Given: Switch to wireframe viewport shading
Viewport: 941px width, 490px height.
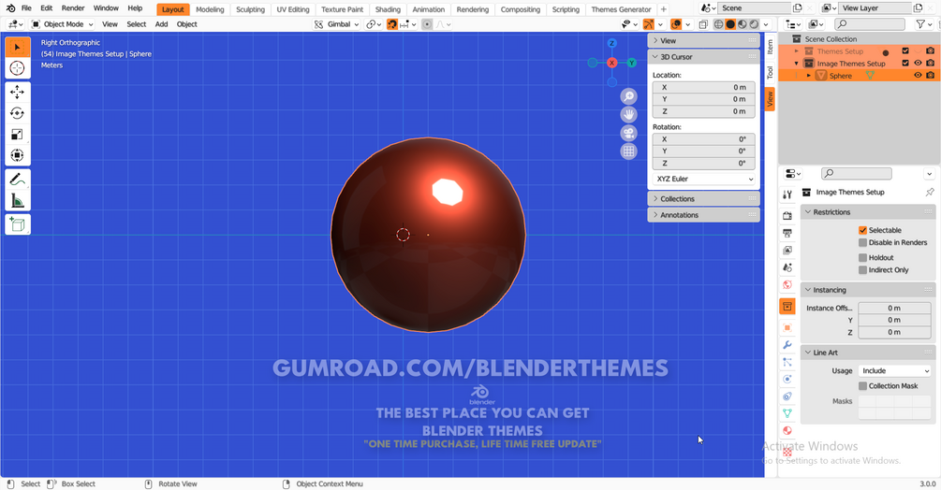Looking at the screenshot, I should [718, 24].
